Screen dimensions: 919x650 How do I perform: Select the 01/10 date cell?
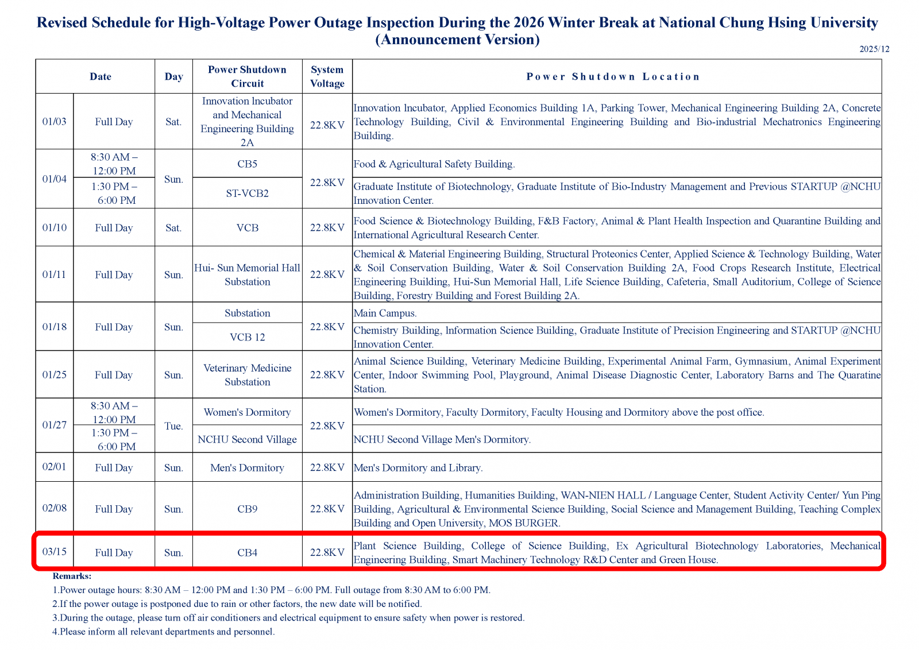click(x=55, y=228)
